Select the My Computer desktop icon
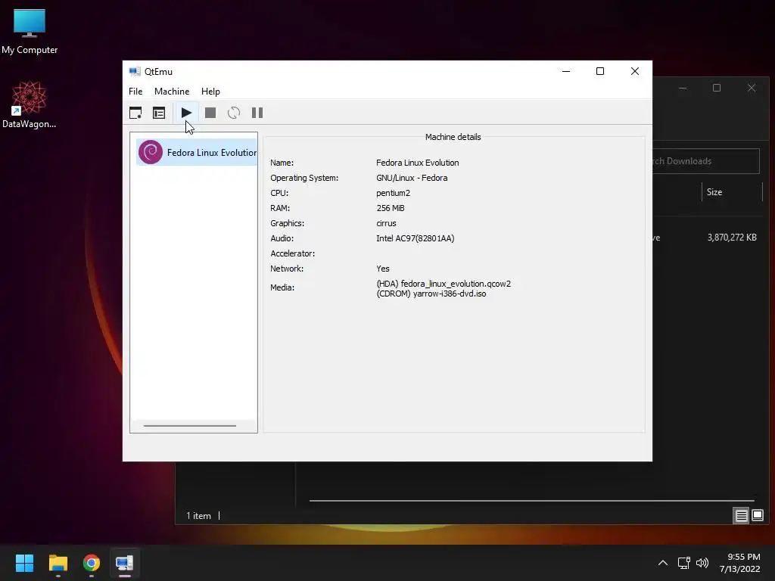Image resolution: width=775 pixels, height=581 pixels. click(x=30, y=31)
